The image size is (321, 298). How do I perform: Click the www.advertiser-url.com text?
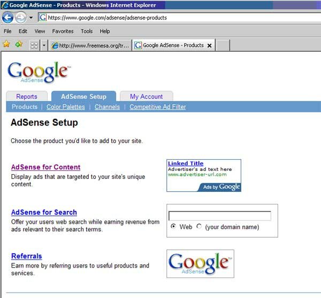click(197, 175)
